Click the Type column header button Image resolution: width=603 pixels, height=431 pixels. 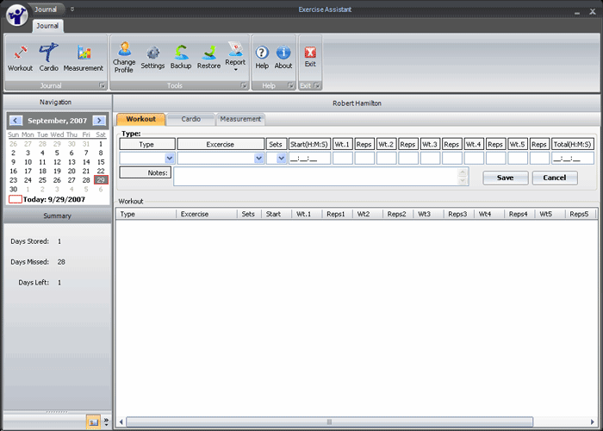147,144
